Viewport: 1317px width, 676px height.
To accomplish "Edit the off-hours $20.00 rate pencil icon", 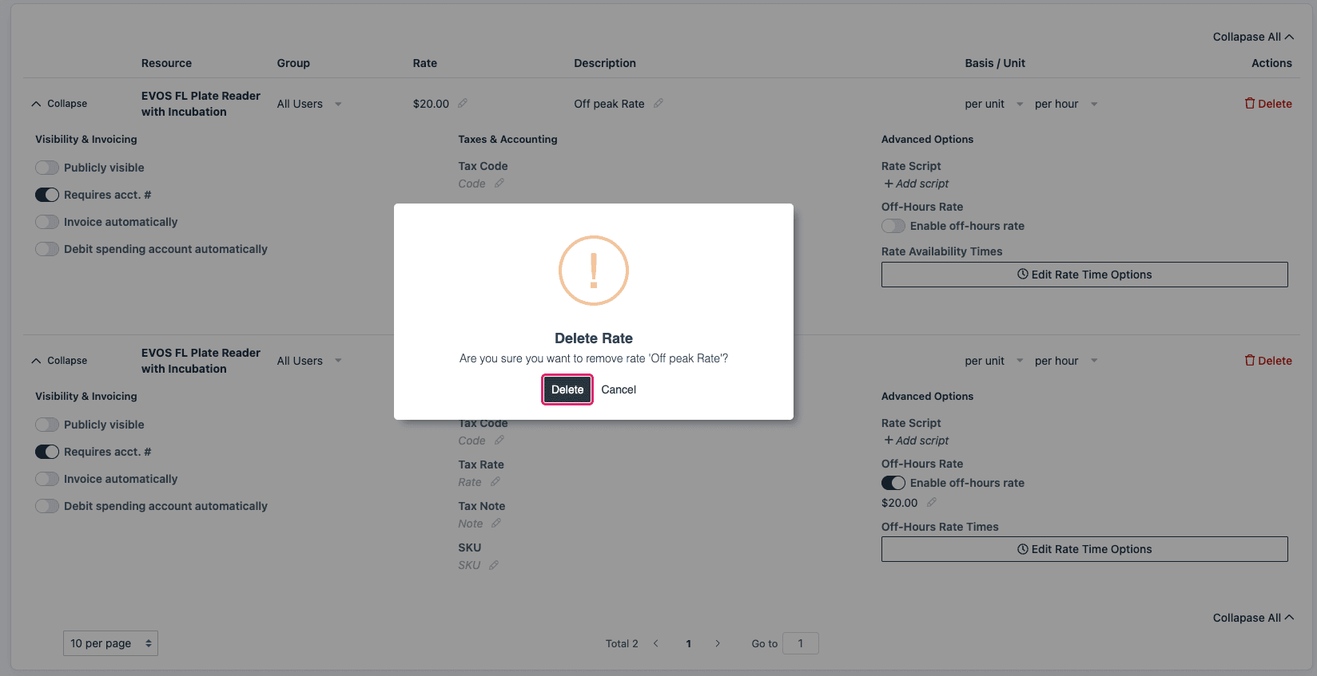I will tap(932, 503).
